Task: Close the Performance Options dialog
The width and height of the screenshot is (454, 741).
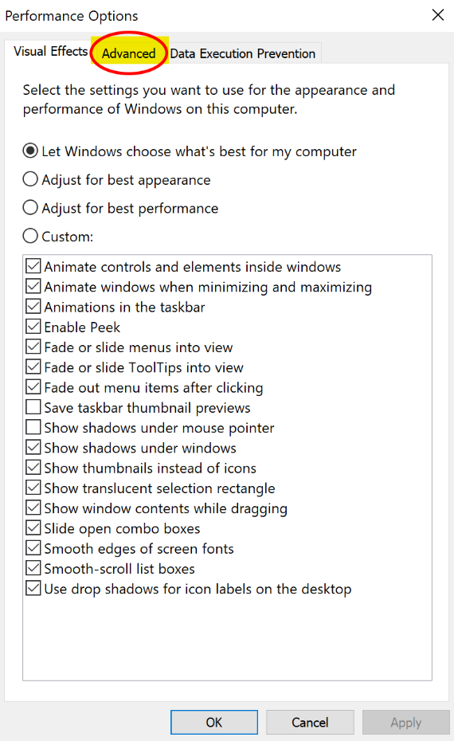Action: pyautogui.click(x=438, y=15)
